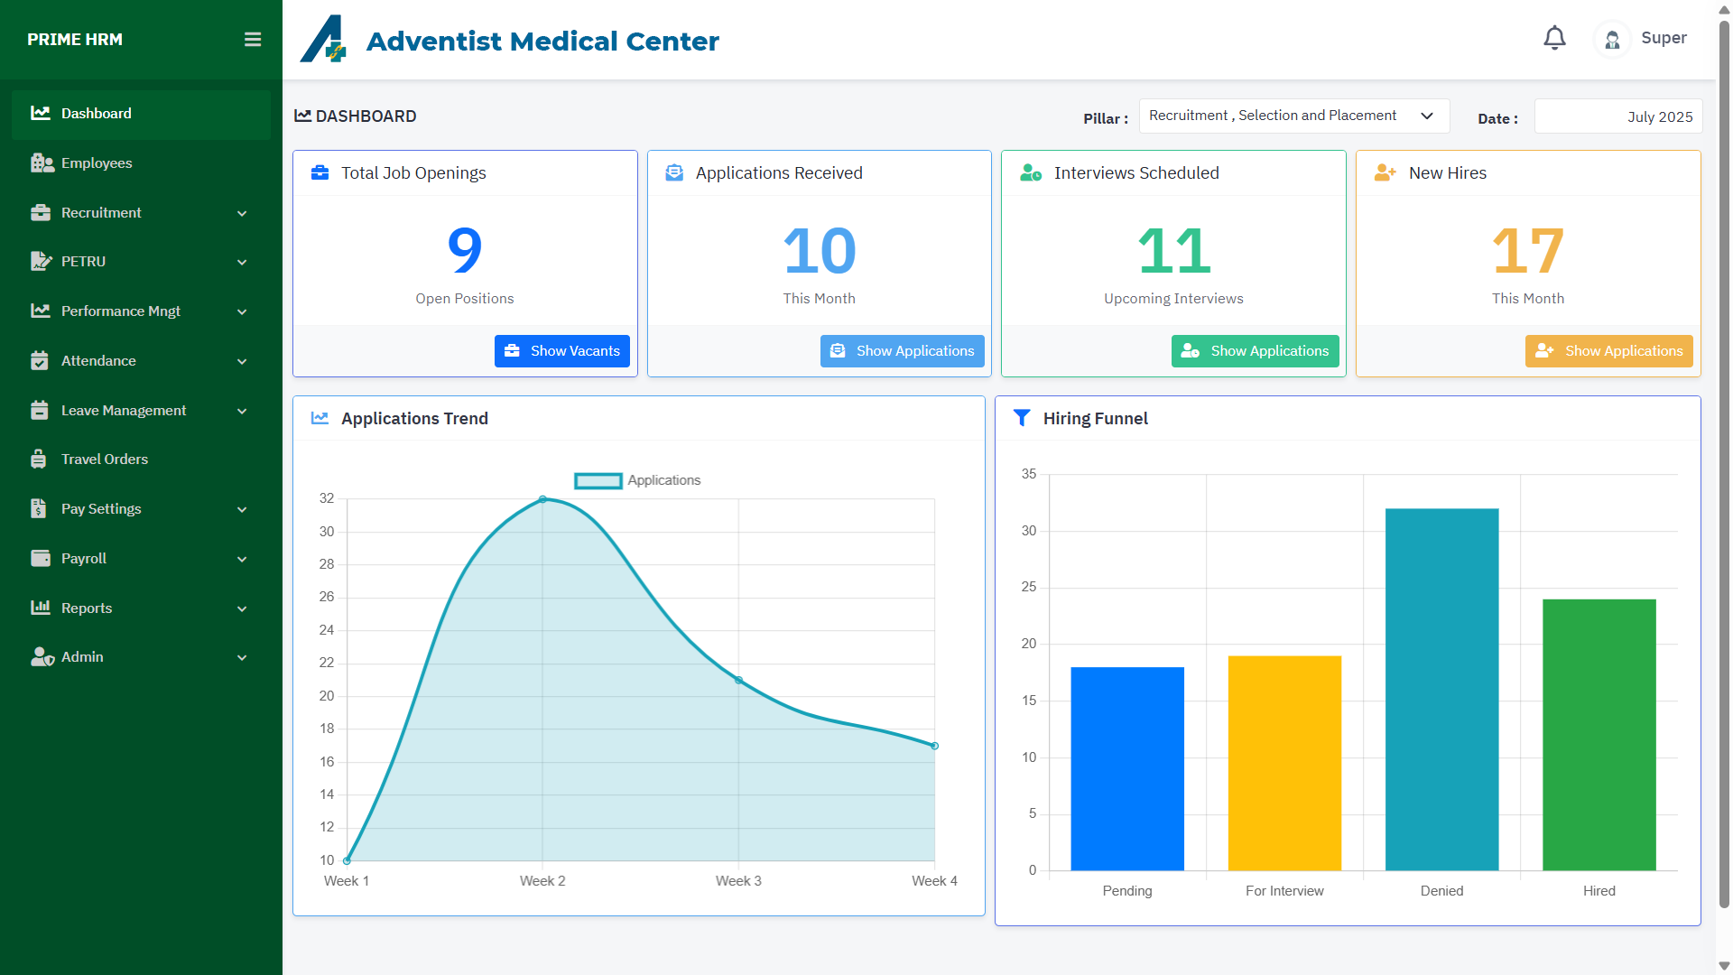This screenshot has width=1733, height=975.
Task: Toggle sidebar with hamburger menu icon
Action: click(x=253, y=40)
